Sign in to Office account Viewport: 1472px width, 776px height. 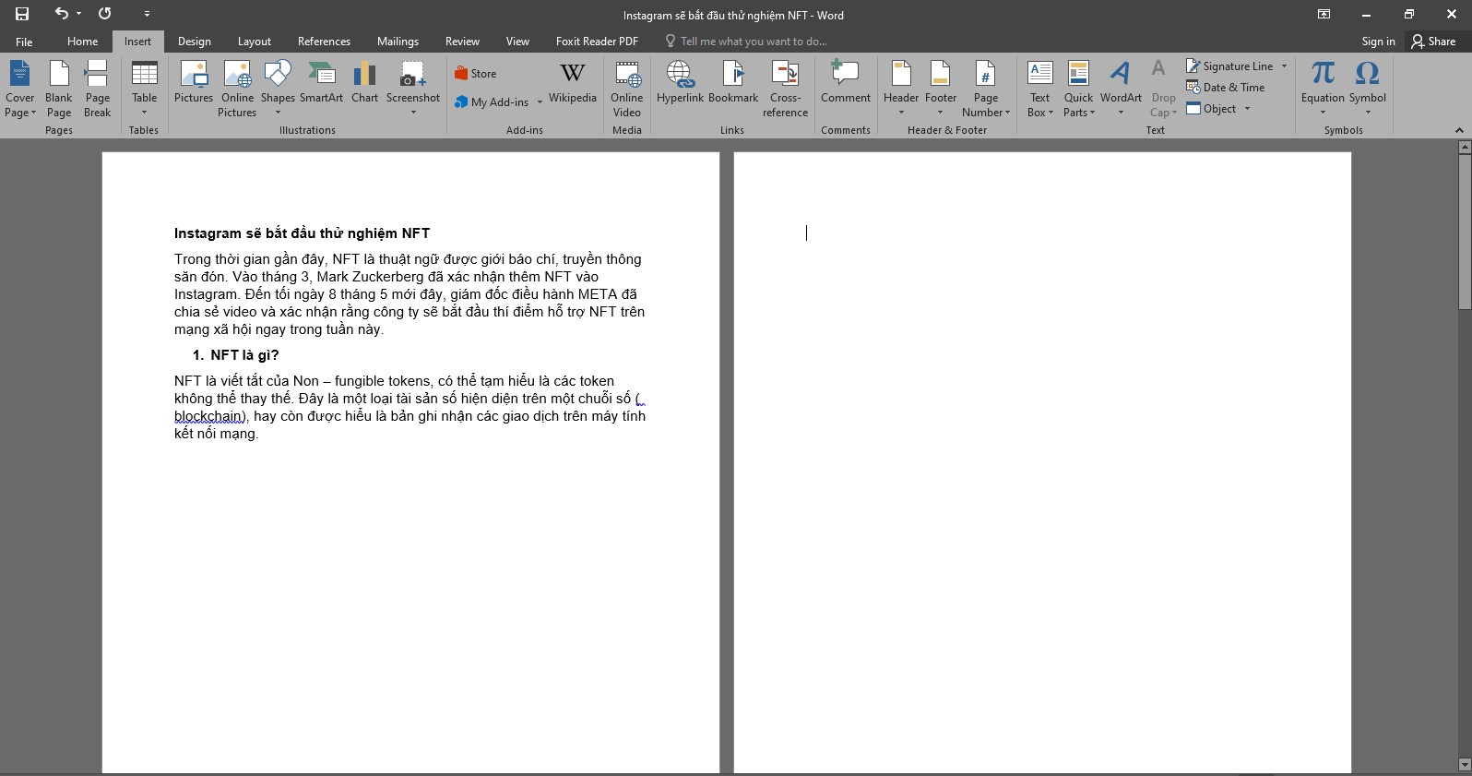click(1378, 42)
